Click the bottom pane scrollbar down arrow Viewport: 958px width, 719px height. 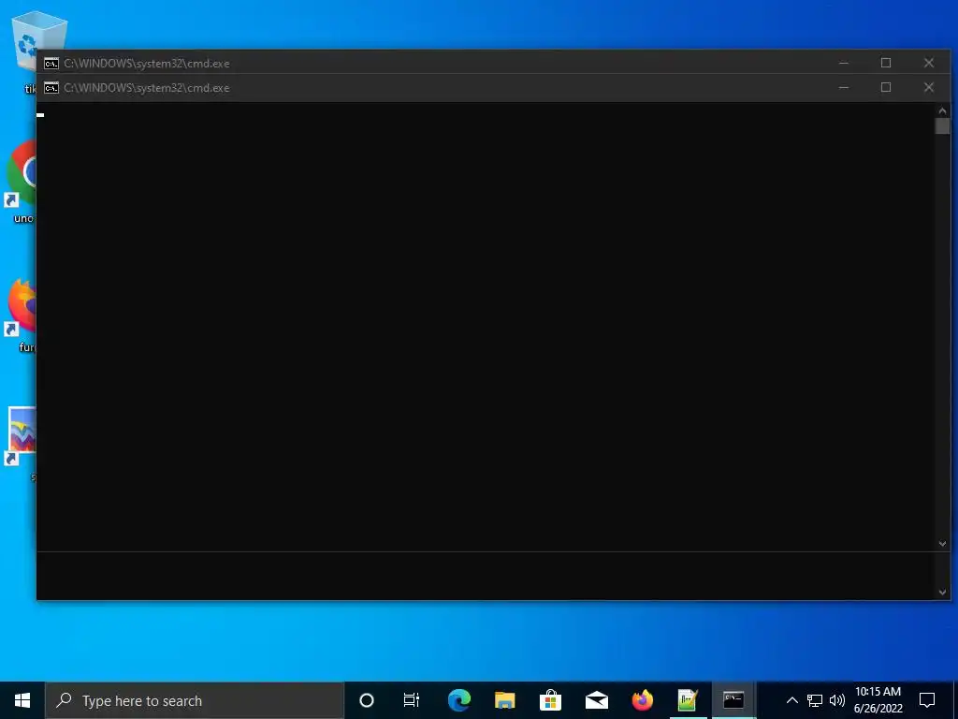click(x=942, y=592)
